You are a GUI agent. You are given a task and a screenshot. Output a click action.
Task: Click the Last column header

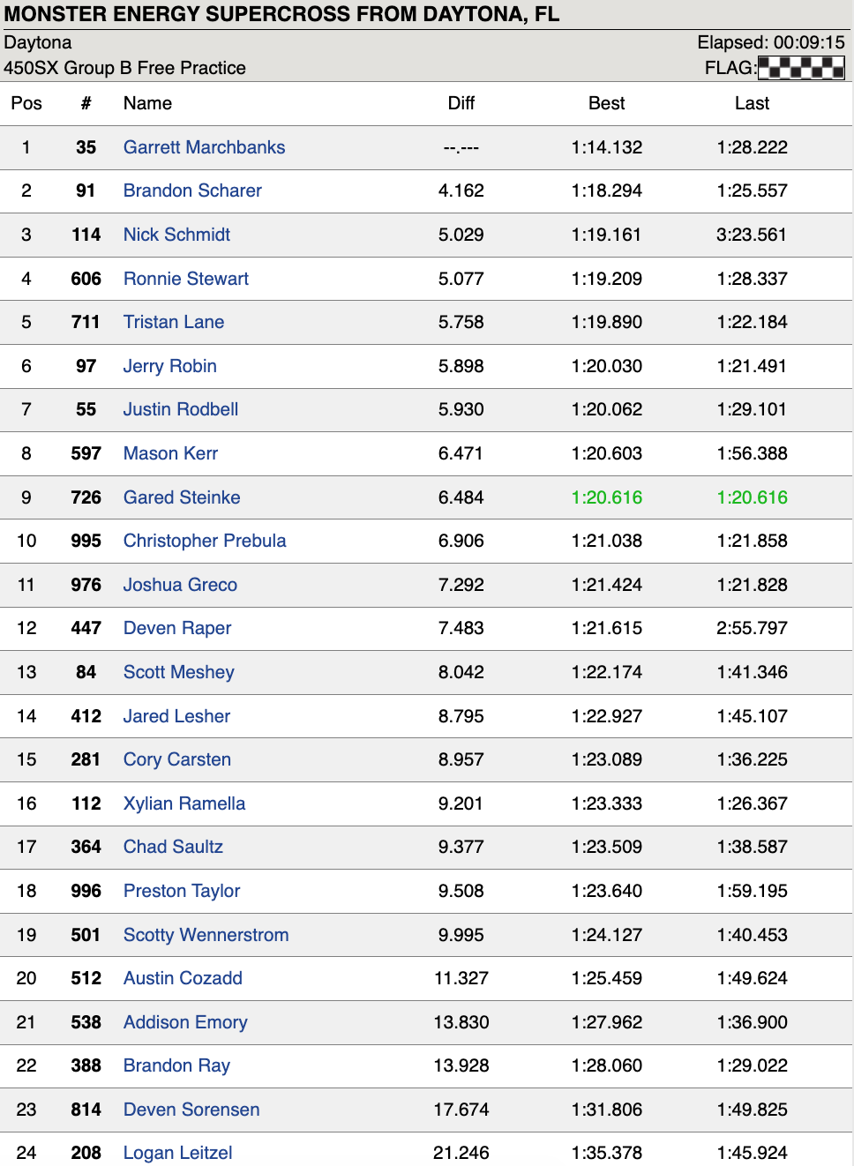click(752, 103)
